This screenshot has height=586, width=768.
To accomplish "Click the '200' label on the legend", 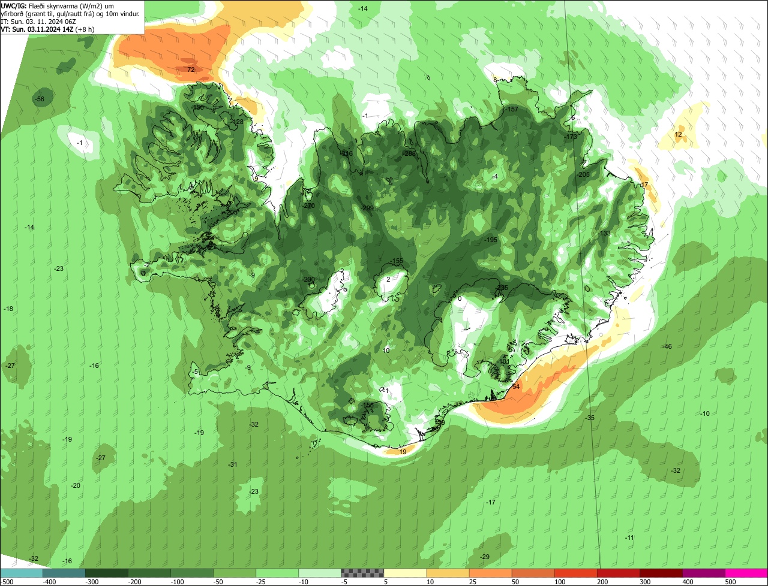I will 602,582.
